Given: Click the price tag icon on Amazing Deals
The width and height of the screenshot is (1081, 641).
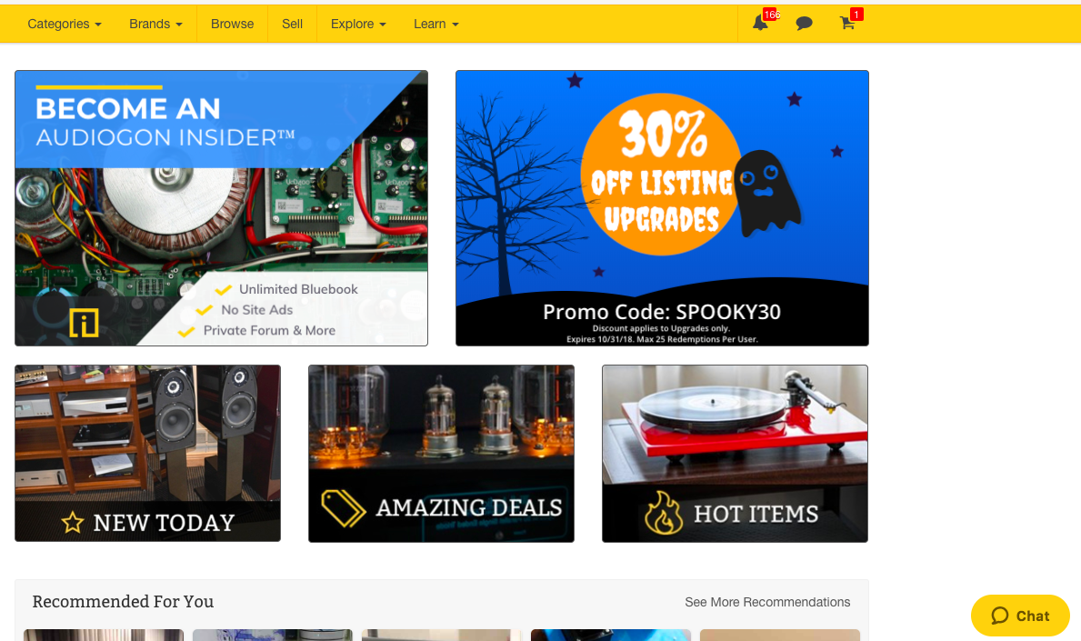Looking at the screenshot, I should [x=344, y=508].
